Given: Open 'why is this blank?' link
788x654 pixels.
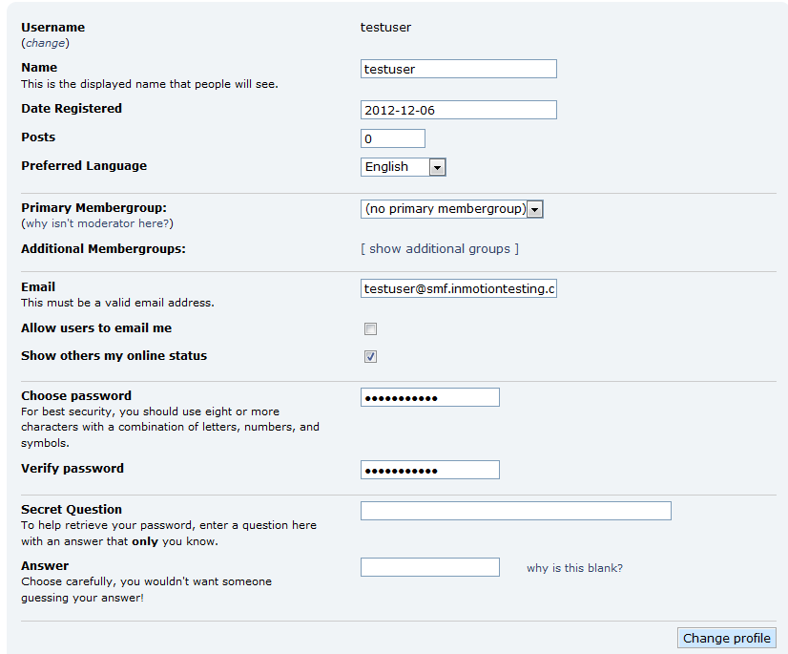Looking at the screenshot, I should tap(574, 568).
